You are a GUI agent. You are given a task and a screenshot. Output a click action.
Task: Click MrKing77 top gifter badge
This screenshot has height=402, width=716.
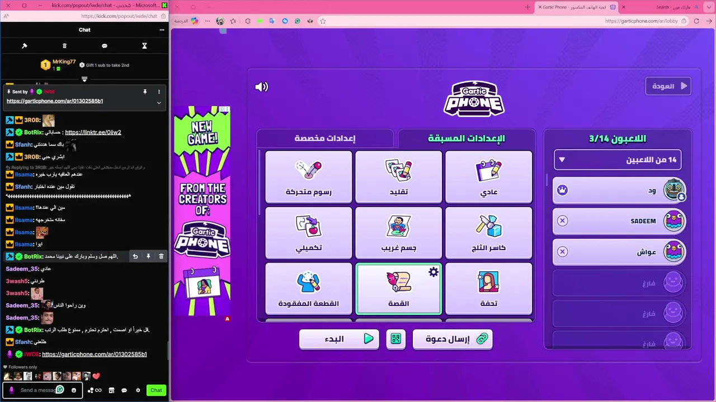pos(45,65)
